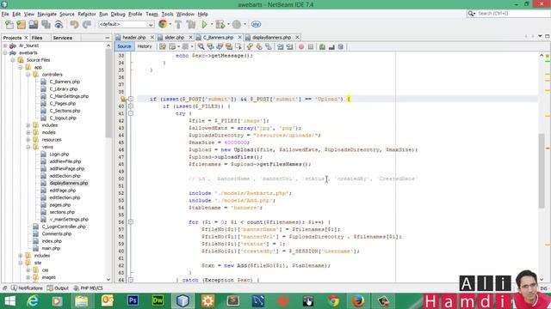Open the Run Project dropdown arrow
Viewport: 551px width, 309px height.
pyautogui.click(x=212, y=25)
